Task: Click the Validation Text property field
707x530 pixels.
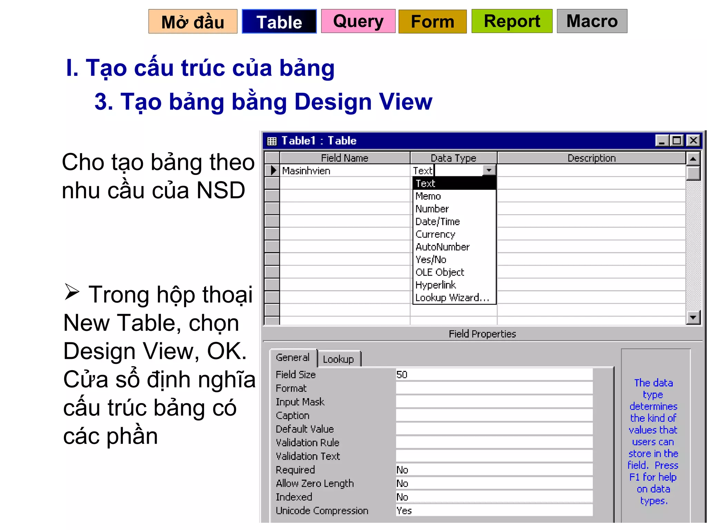Action: pos(494,456)
